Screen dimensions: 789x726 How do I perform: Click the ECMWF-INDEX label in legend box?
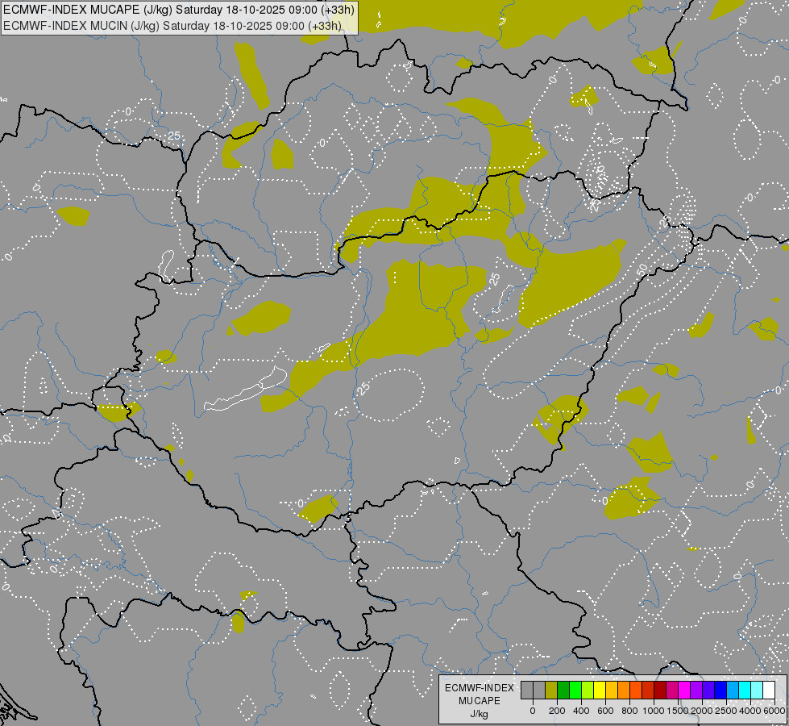[480, 688]
